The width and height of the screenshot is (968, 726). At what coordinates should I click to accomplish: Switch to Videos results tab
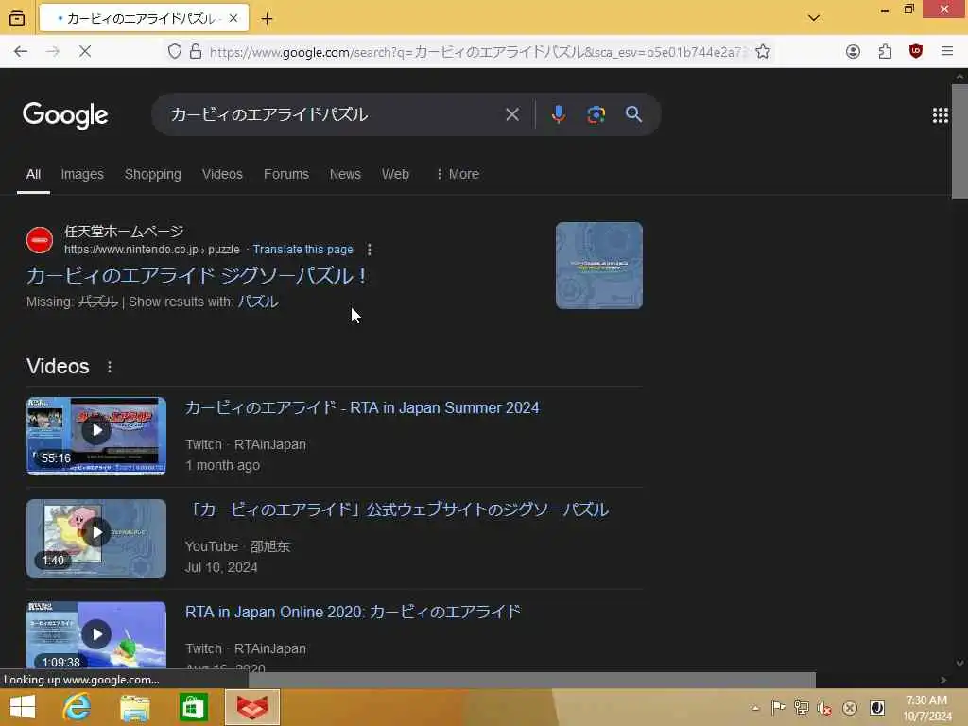click(x=222, y=174)
